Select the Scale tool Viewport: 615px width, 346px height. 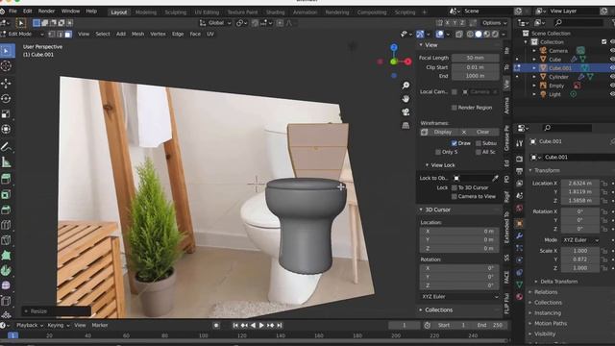coord(7,113)
